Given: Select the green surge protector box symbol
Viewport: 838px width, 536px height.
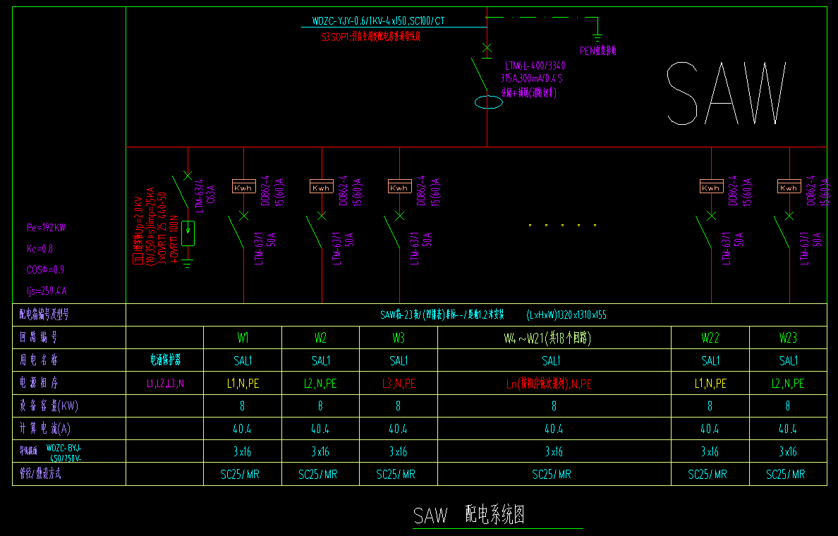Looking at the screenshot, I should [x=188, y=233].
